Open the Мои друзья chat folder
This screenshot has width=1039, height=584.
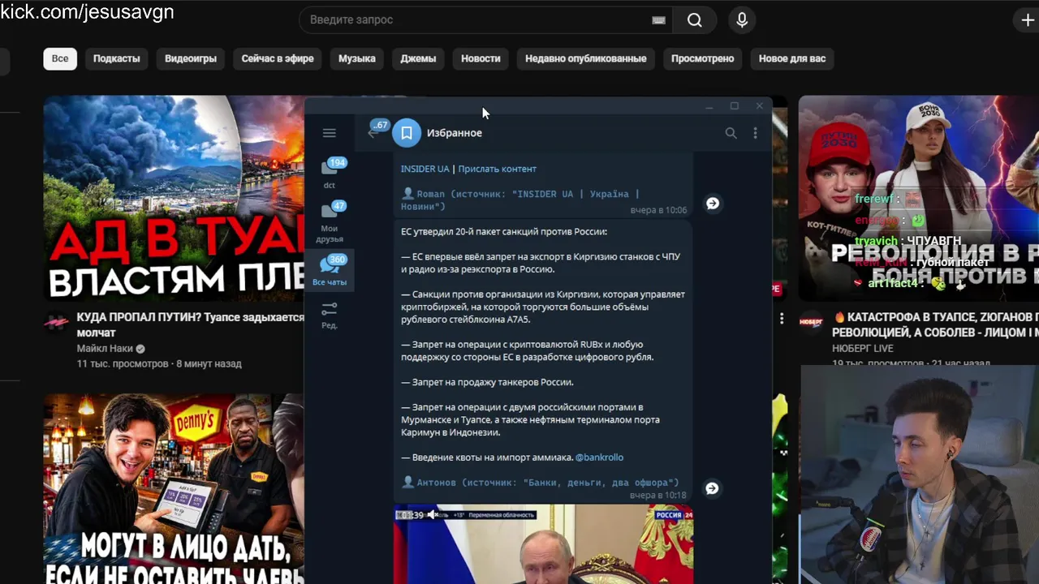click(x=330, y=221)
